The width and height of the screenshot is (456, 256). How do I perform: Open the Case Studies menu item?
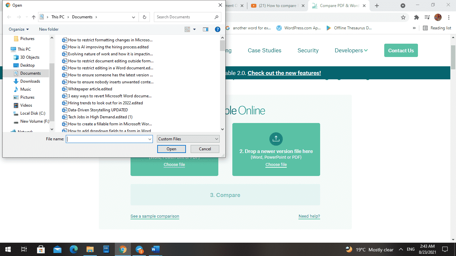264,50
